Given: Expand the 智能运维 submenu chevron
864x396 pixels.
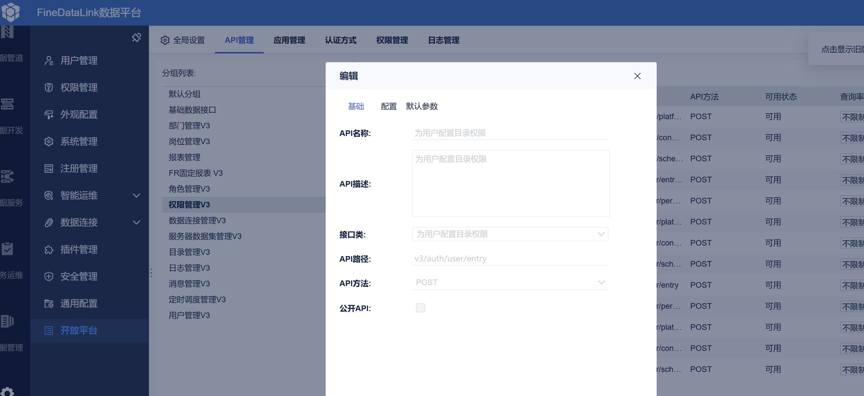Looking at the screenshot, I should tap(136, 195).
